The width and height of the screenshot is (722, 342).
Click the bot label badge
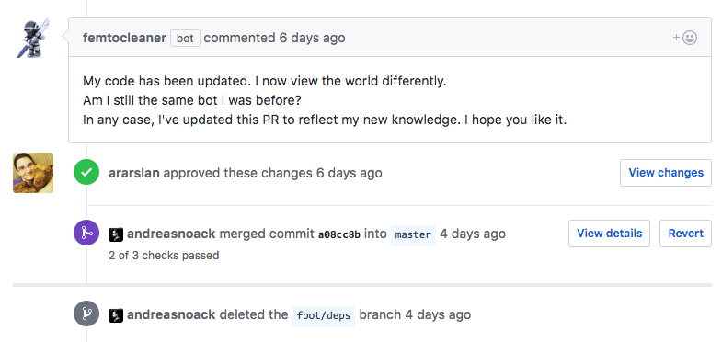(x=185, y=39)
